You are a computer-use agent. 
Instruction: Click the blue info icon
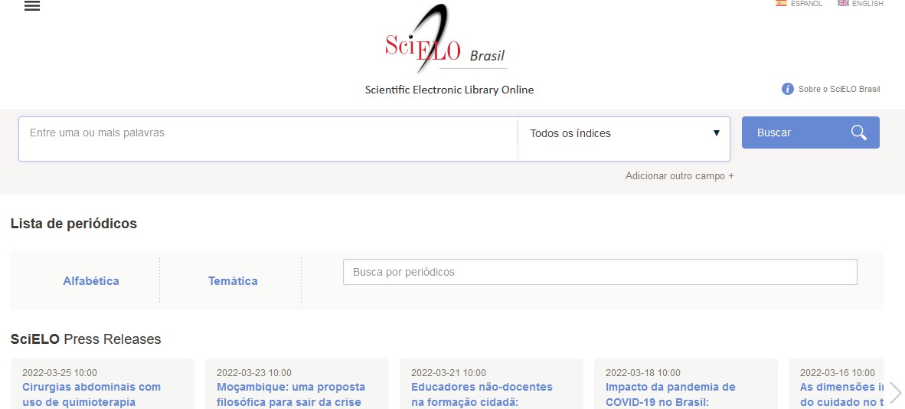click(x=787, y=89)
